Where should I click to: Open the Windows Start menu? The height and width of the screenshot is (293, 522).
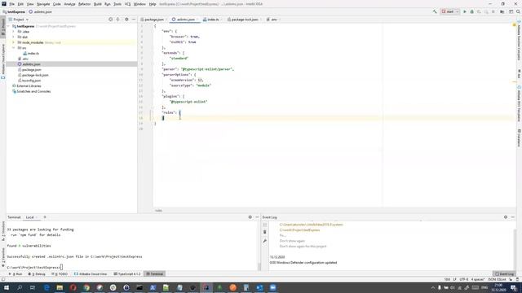tap(6, 287)
